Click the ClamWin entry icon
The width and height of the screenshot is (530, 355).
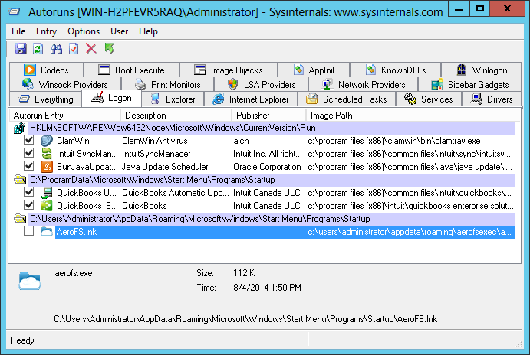[47, 141]
